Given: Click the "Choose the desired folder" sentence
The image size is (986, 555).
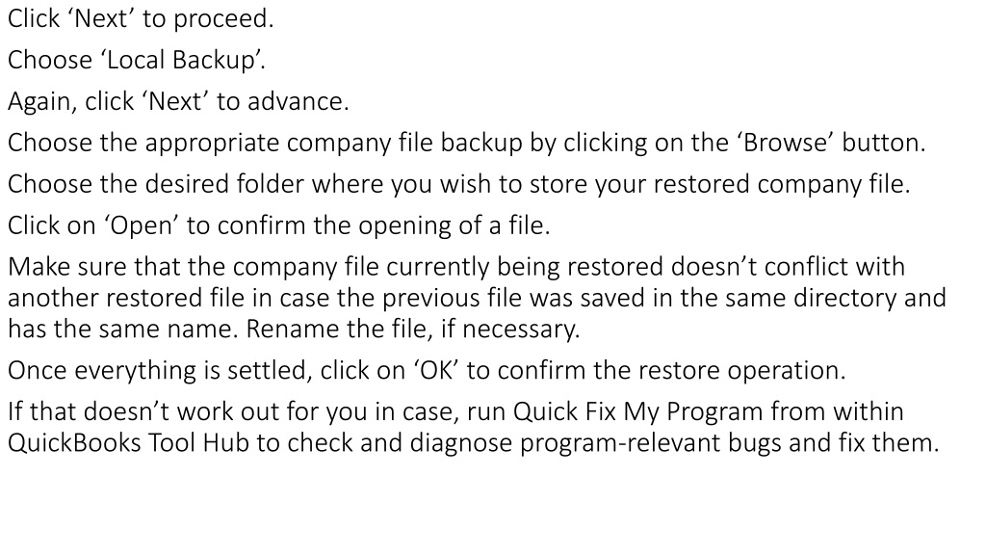Looking at the screenshot, I should [x=459, y=184].
